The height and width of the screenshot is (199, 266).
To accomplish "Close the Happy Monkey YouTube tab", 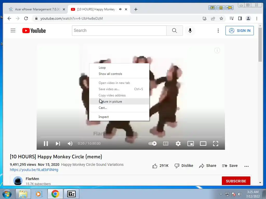I will click(x=126, y=9).
